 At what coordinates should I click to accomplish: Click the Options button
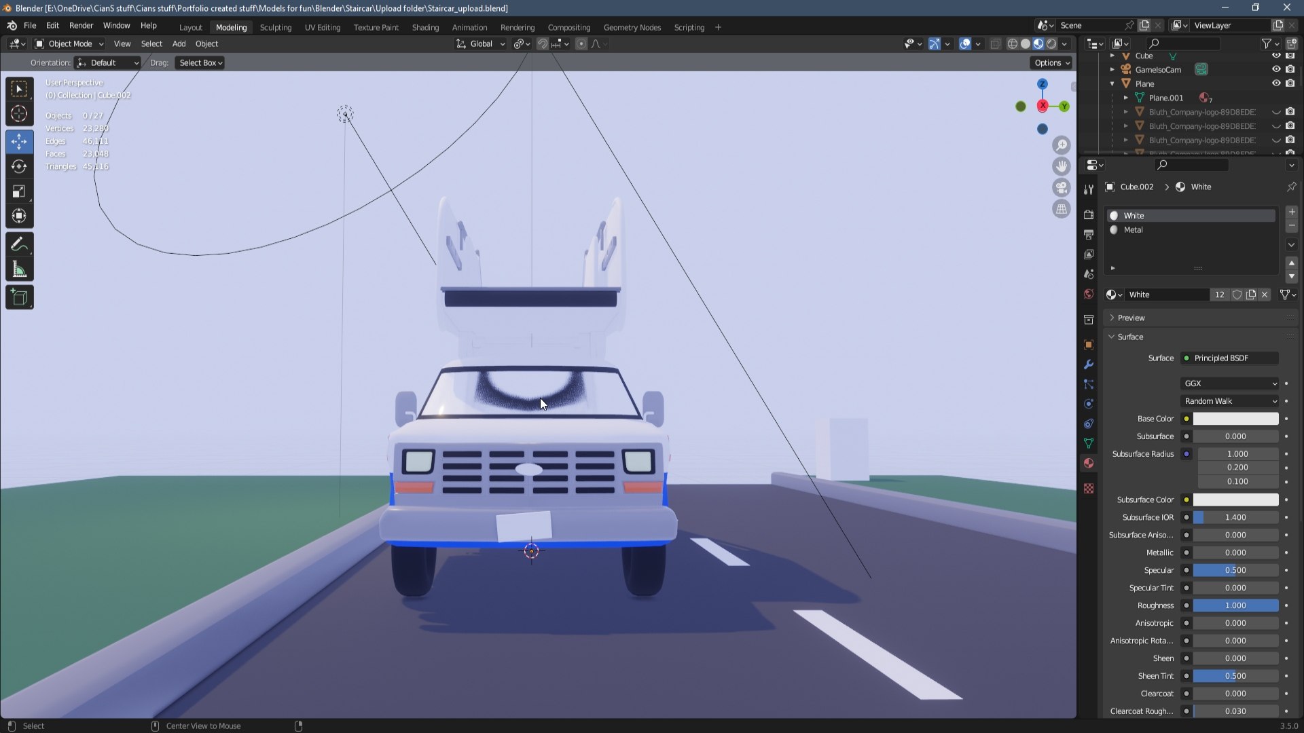click(x=1051, y=62)
